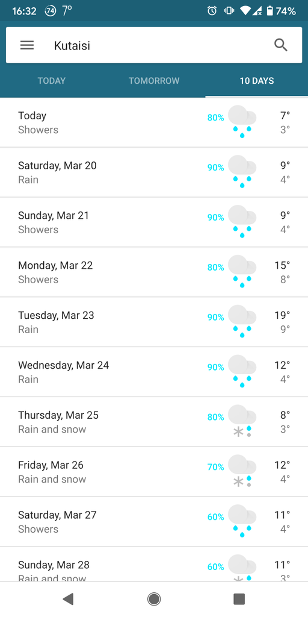308x617 pixels.
Task: Select the 10 DAYS tab
Action: pyautogui.click(x=257, y=81)
